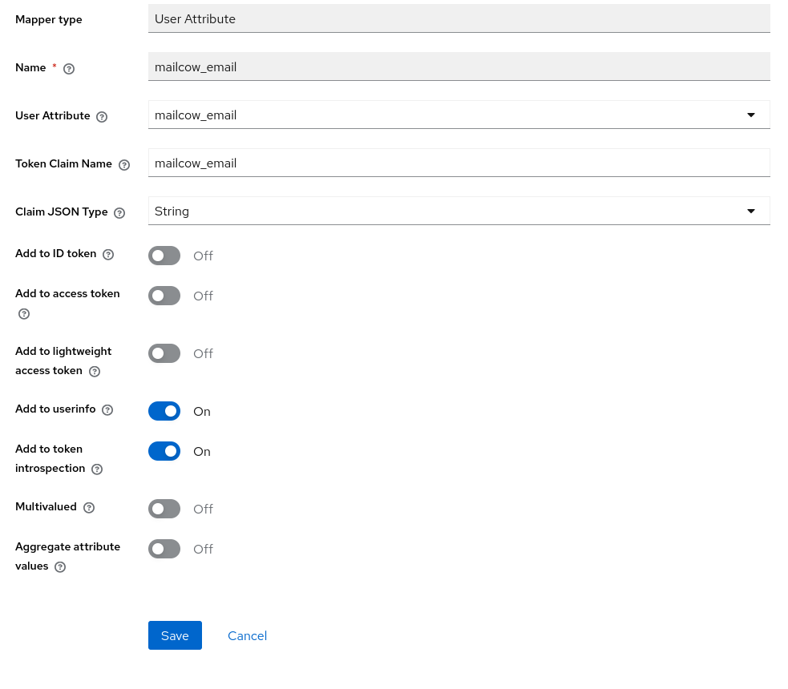Turn on Add to access token

click(164, 296)
